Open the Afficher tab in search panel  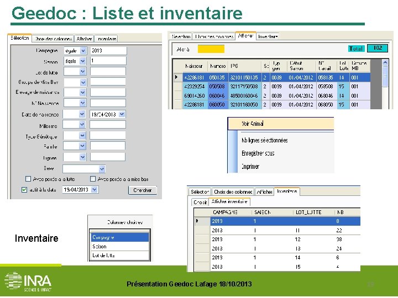[84, 39]
